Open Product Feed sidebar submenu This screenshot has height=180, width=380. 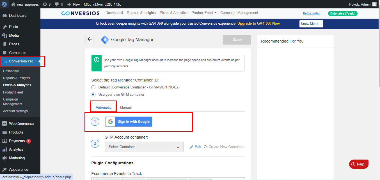click(x=13, y=92)
